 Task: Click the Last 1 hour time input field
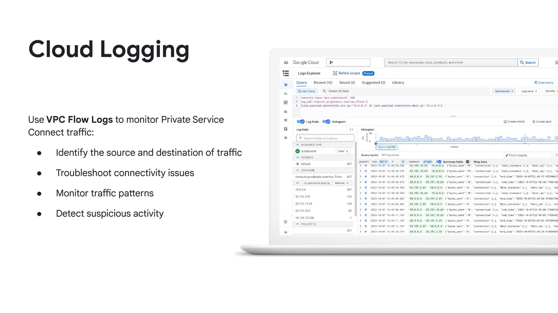[307, 91]
